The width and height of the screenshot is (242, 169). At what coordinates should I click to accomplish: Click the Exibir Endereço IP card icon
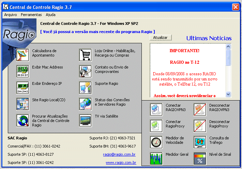click(23, 88)
